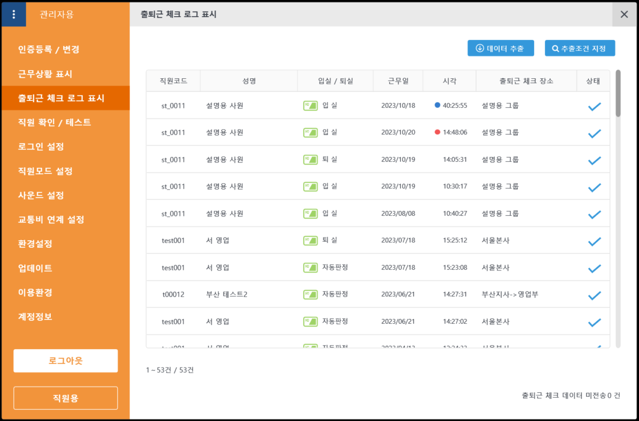Open 교통비 연계 설정 page
Viewport: 639px width, 421px height.
click(51, 220)
